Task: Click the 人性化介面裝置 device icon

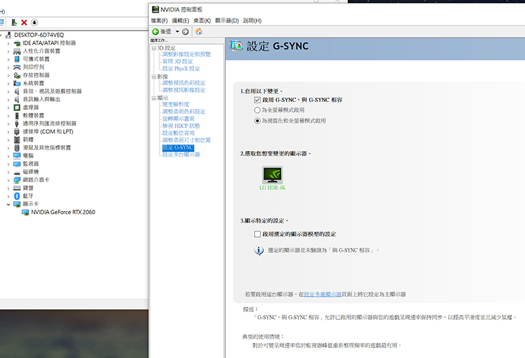Action: 17,51
